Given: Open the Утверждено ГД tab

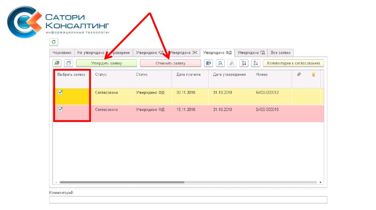Looking at the screenshot, I should tap(251, 53).
